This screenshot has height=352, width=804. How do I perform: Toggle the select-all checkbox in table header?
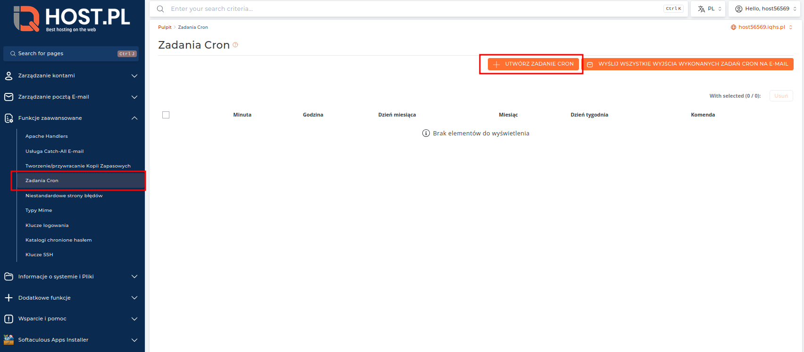coord(166,115)
